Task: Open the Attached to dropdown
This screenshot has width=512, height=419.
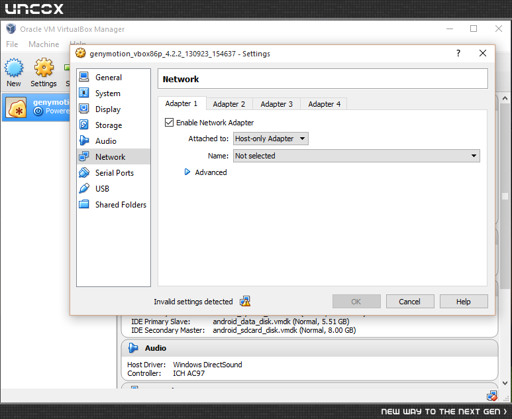Action: [271, 139]
